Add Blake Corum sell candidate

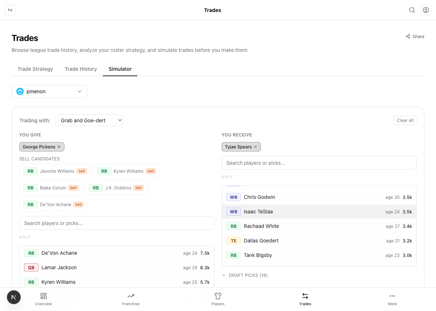(x=51, y=188)
